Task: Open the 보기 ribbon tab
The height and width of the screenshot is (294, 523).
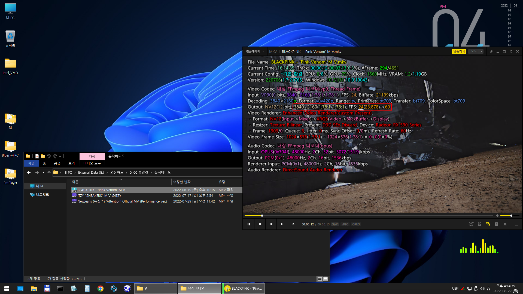Action: tap(71, 163)
